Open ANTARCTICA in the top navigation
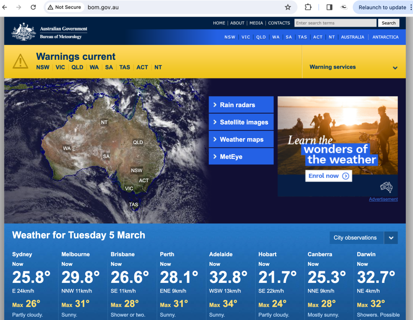 point(385,37)
